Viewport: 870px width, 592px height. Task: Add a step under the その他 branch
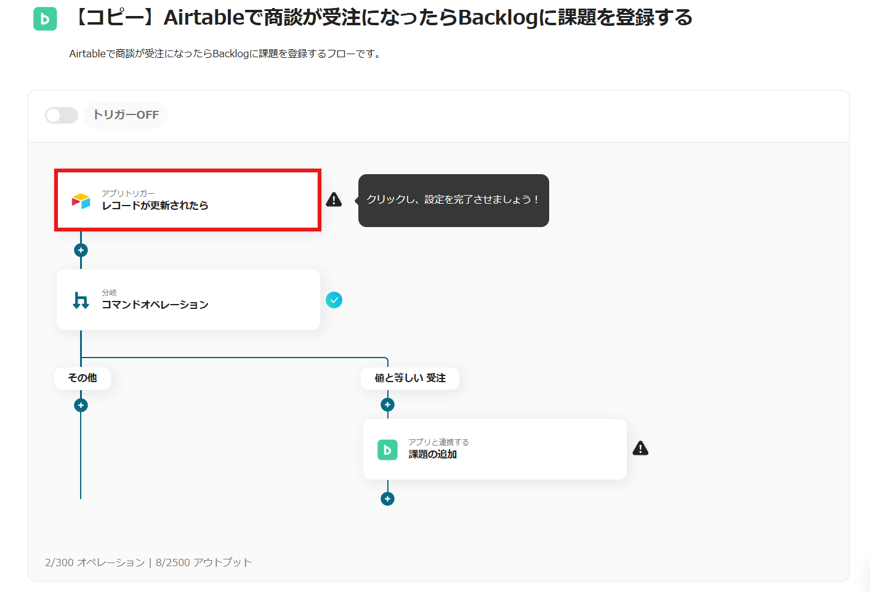[81, 406]
